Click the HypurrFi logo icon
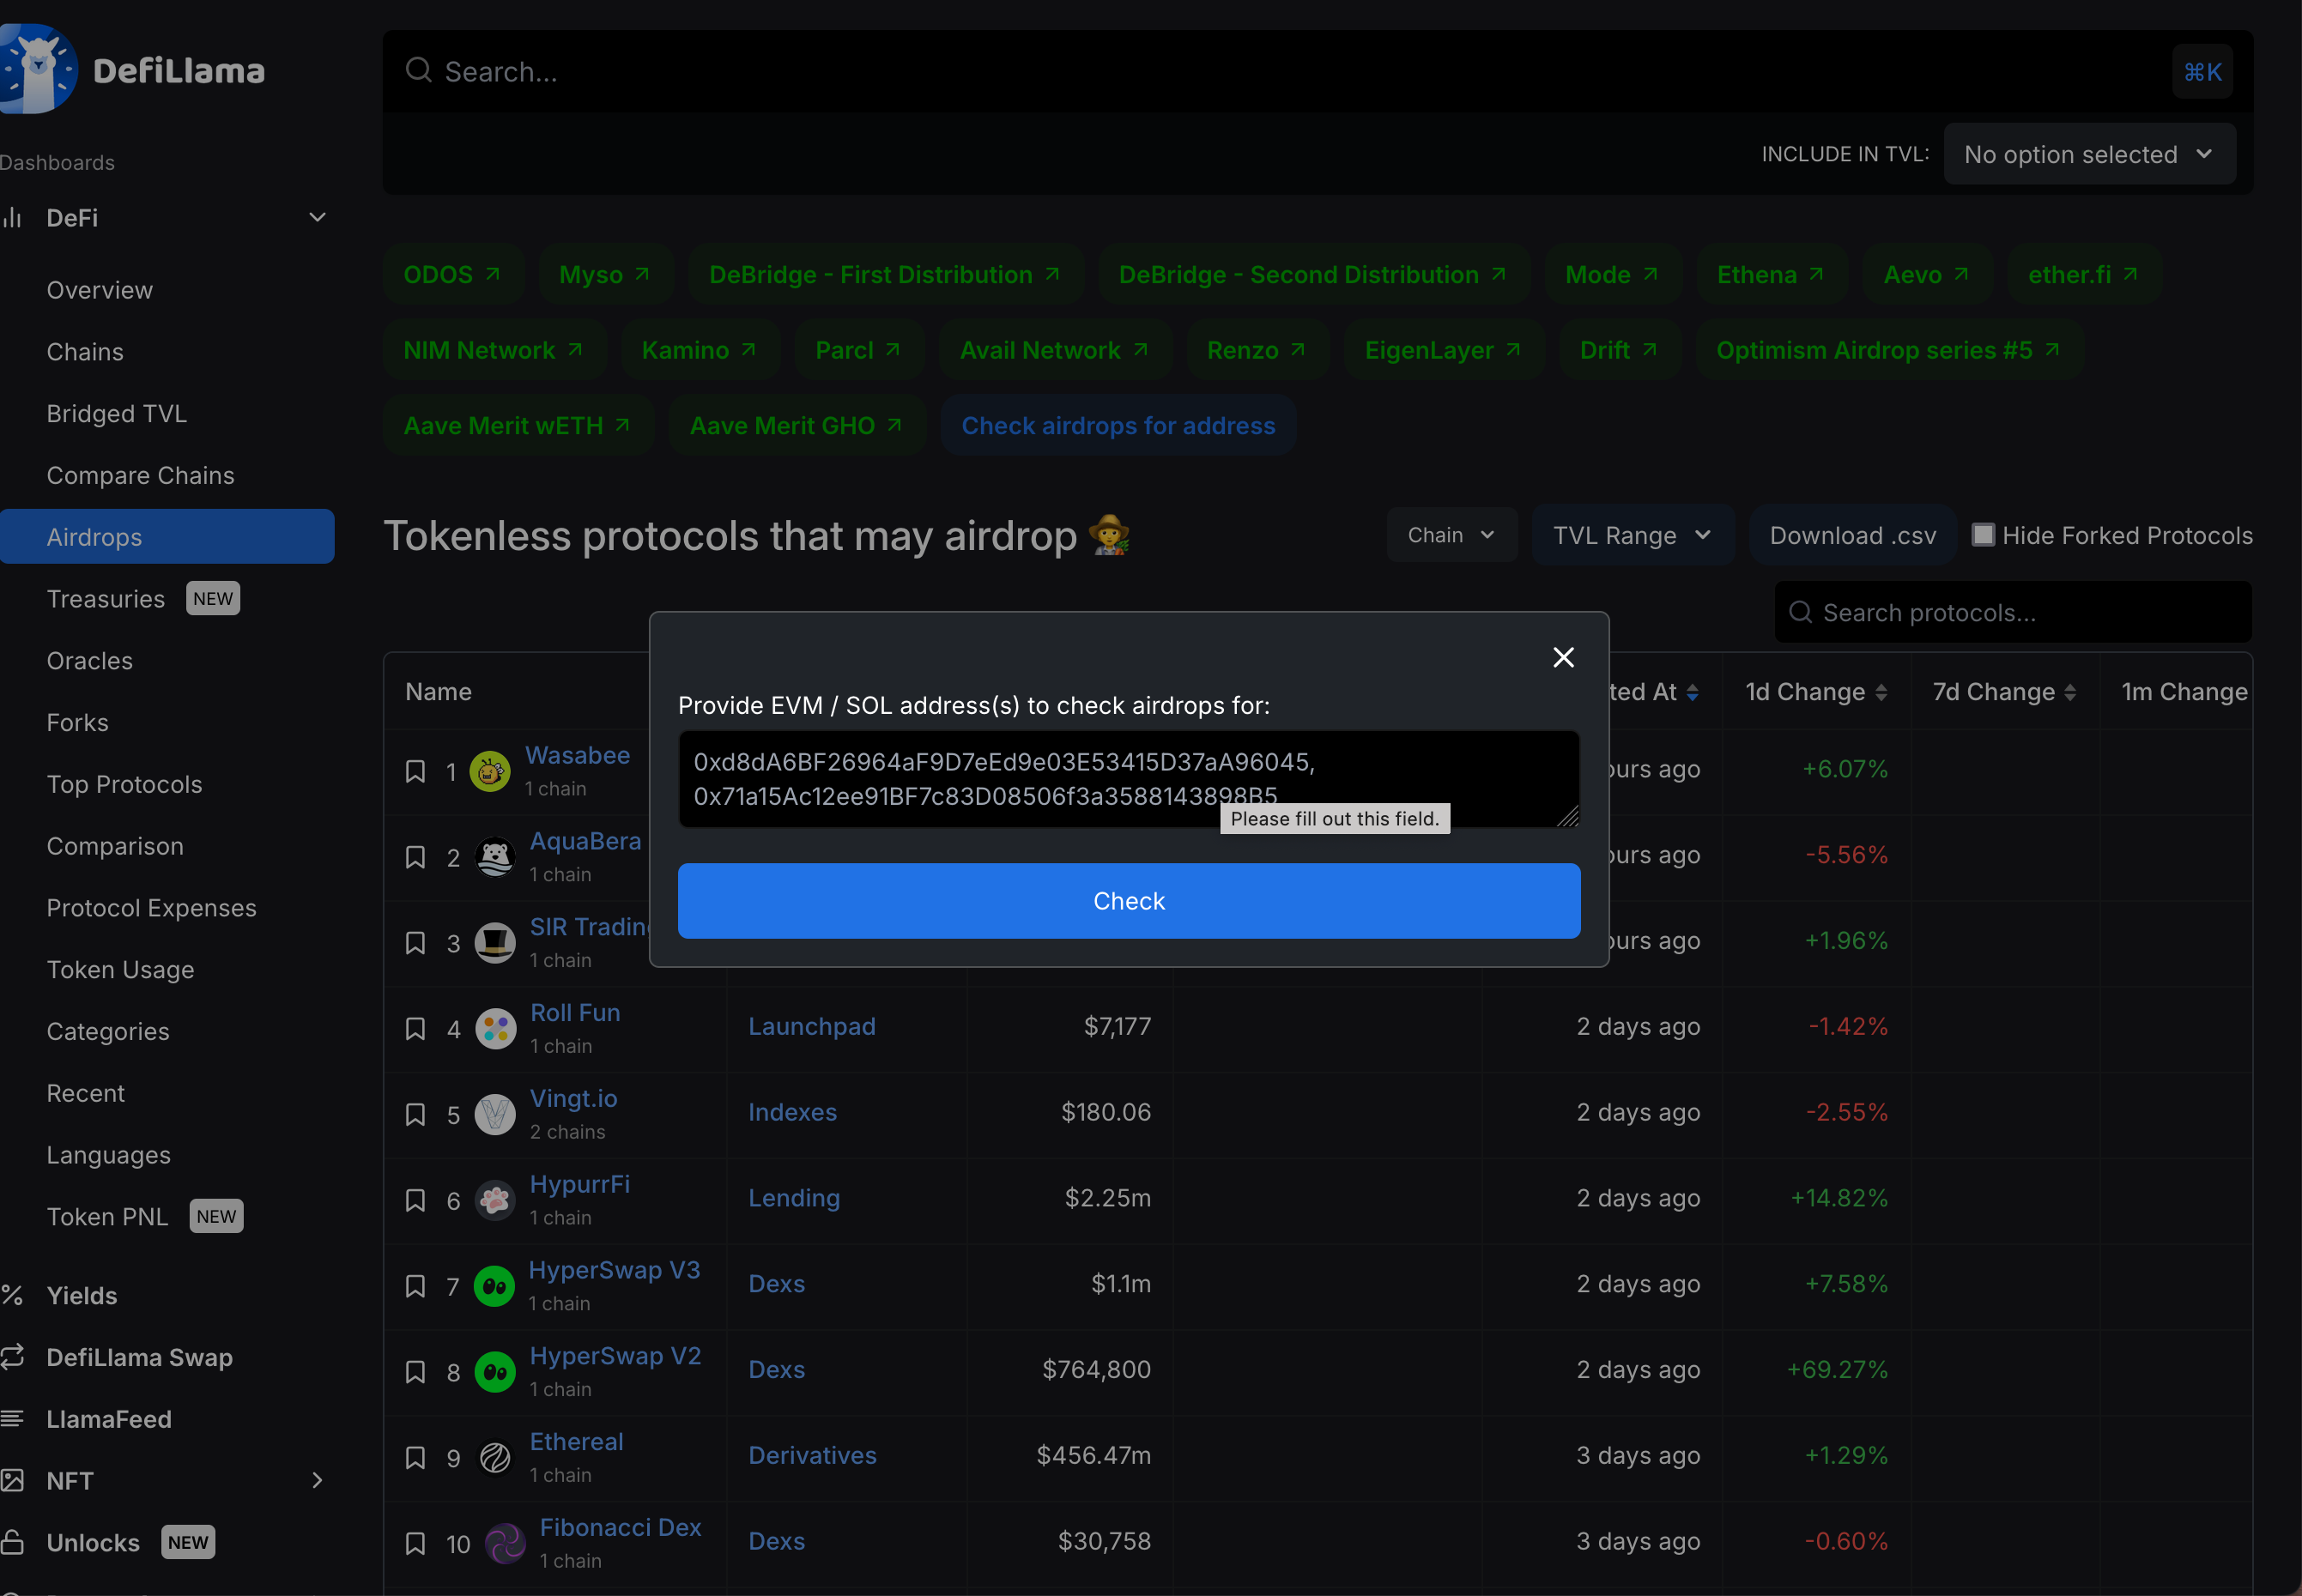 [x=494, y=1200]
